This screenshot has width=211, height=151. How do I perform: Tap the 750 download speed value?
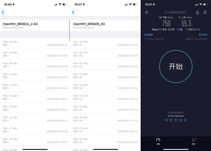tap(166, 23)
